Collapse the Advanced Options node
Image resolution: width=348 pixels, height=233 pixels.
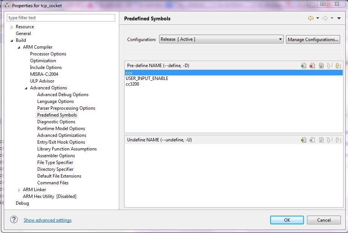pos(26,88)
